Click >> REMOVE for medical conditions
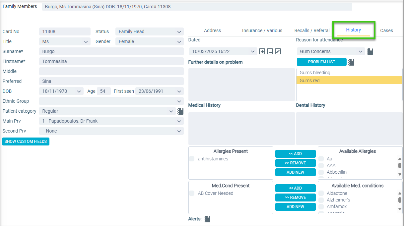The image size is (404, 226). tap(296, 198)
